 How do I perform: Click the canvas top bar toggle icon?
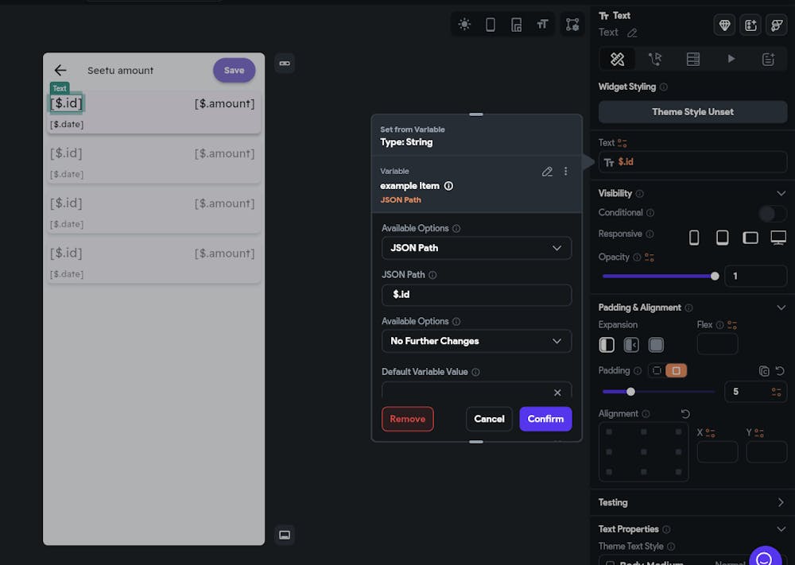tap(285, 64)
